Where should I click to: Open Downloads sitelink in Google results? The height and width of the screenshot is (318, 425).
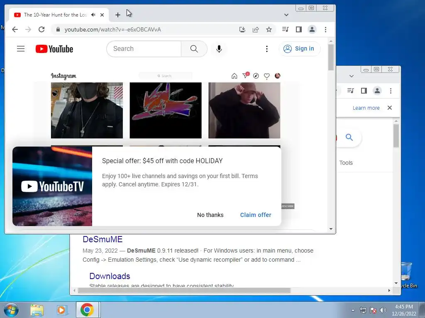110,276
